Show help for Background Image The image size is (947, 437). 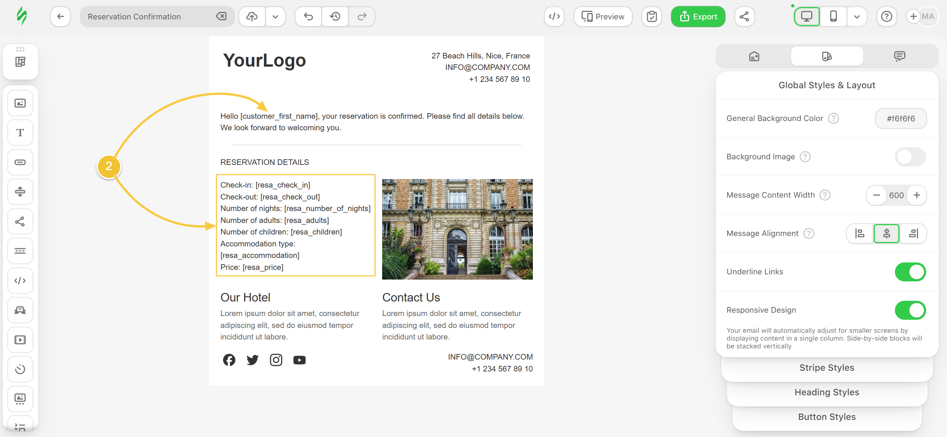click(x=805, y=157)
